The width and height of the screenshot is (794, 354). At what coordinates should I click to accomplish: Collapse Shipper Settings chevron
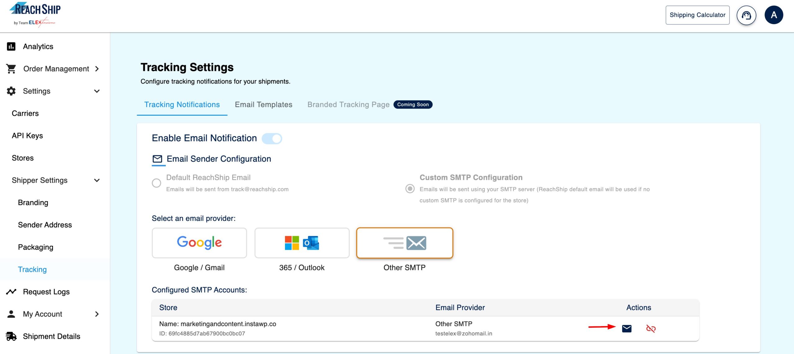[x=97, y=180]
